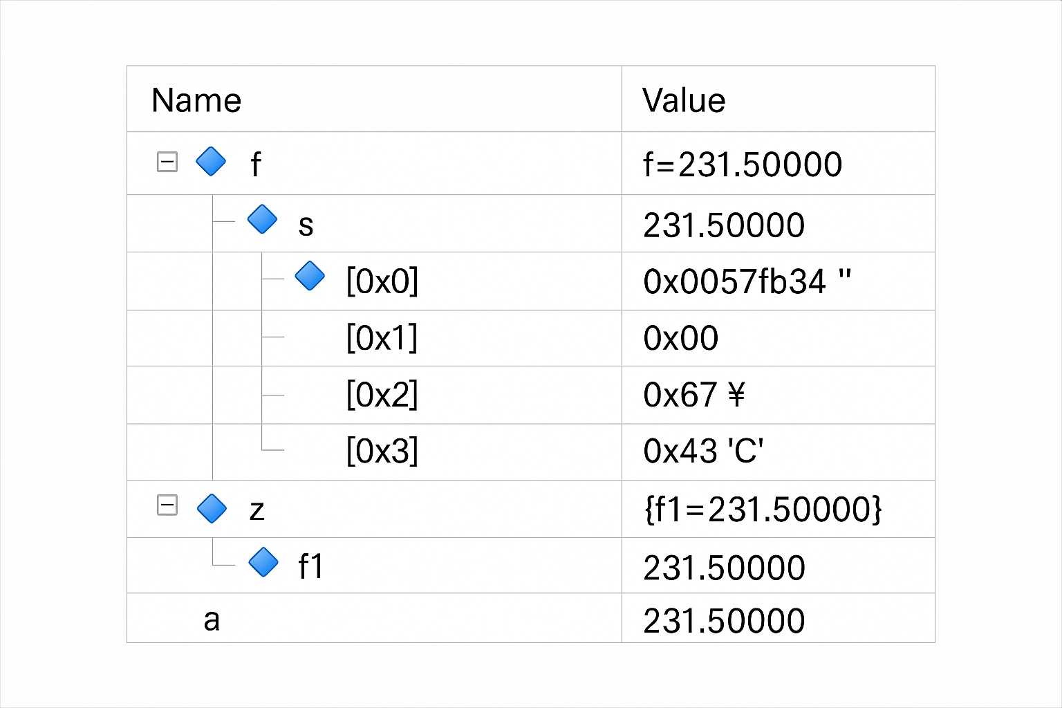This screenshot has height=708, width=1062.
Task: Click the Name column header
Action: click(x=196, y=101)
